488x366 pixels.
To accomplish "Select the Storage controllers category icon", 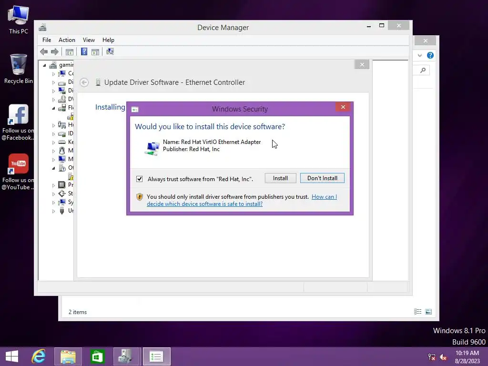I will coord(62,193).
